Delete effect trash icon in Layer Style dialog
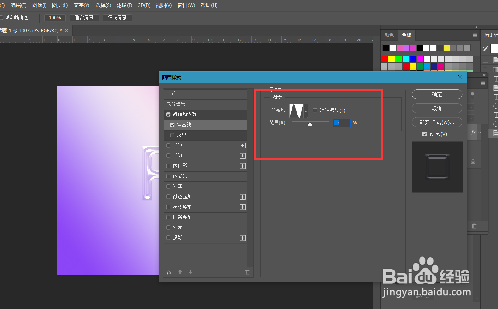498x309 pixels. point(247,272)
